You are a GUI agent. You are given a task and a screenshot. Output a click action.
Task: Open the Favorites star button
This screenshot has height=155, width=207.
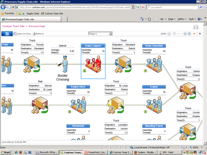pyautogui.click(x=7, y=14)
